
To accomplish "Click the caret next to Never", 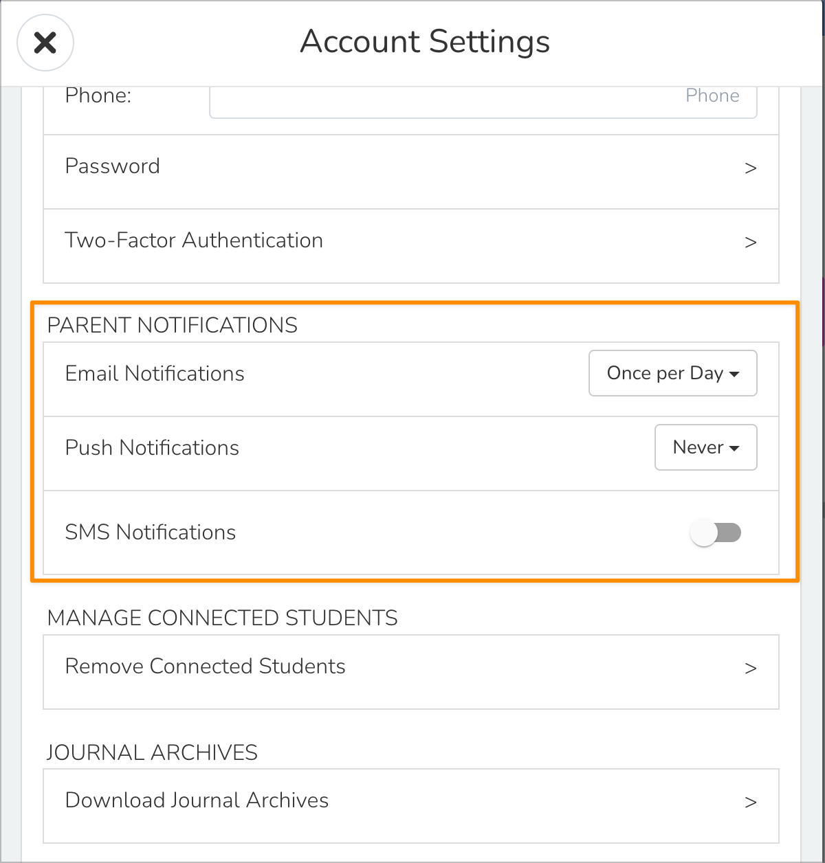I will pos(734,449).
